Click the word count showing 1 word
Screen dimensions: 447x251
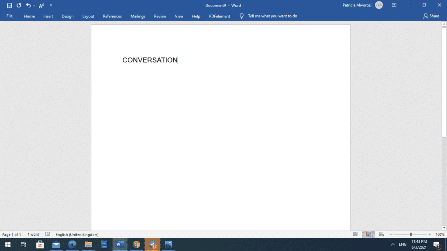pyautogui.click(x=33, y=234)
